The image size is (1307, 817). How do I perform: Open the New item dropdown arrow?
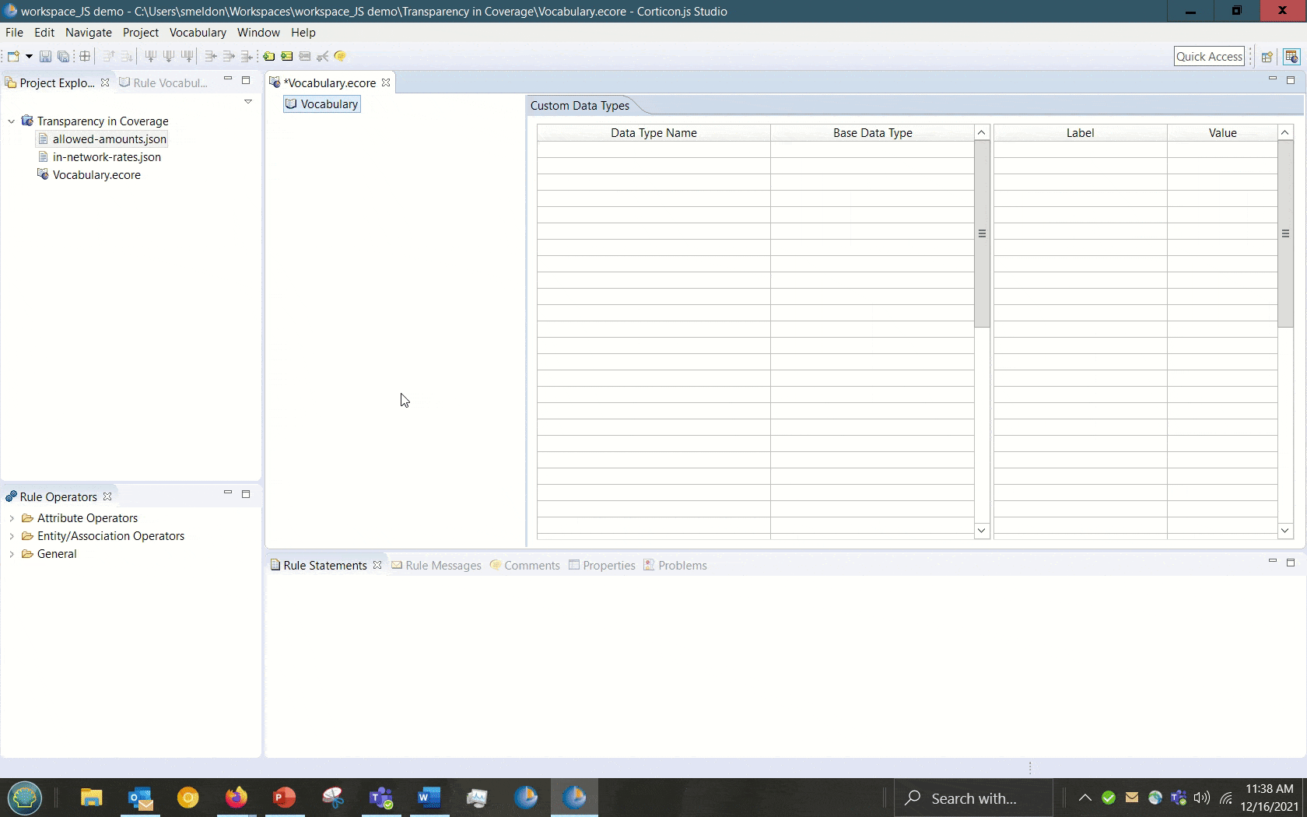[29, 56]
